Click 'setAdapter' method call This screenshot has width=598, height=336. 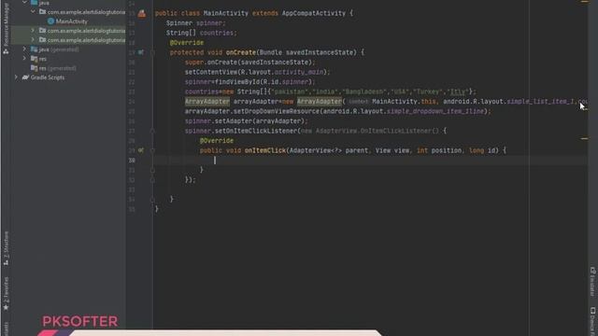click(x=234, y=121)
